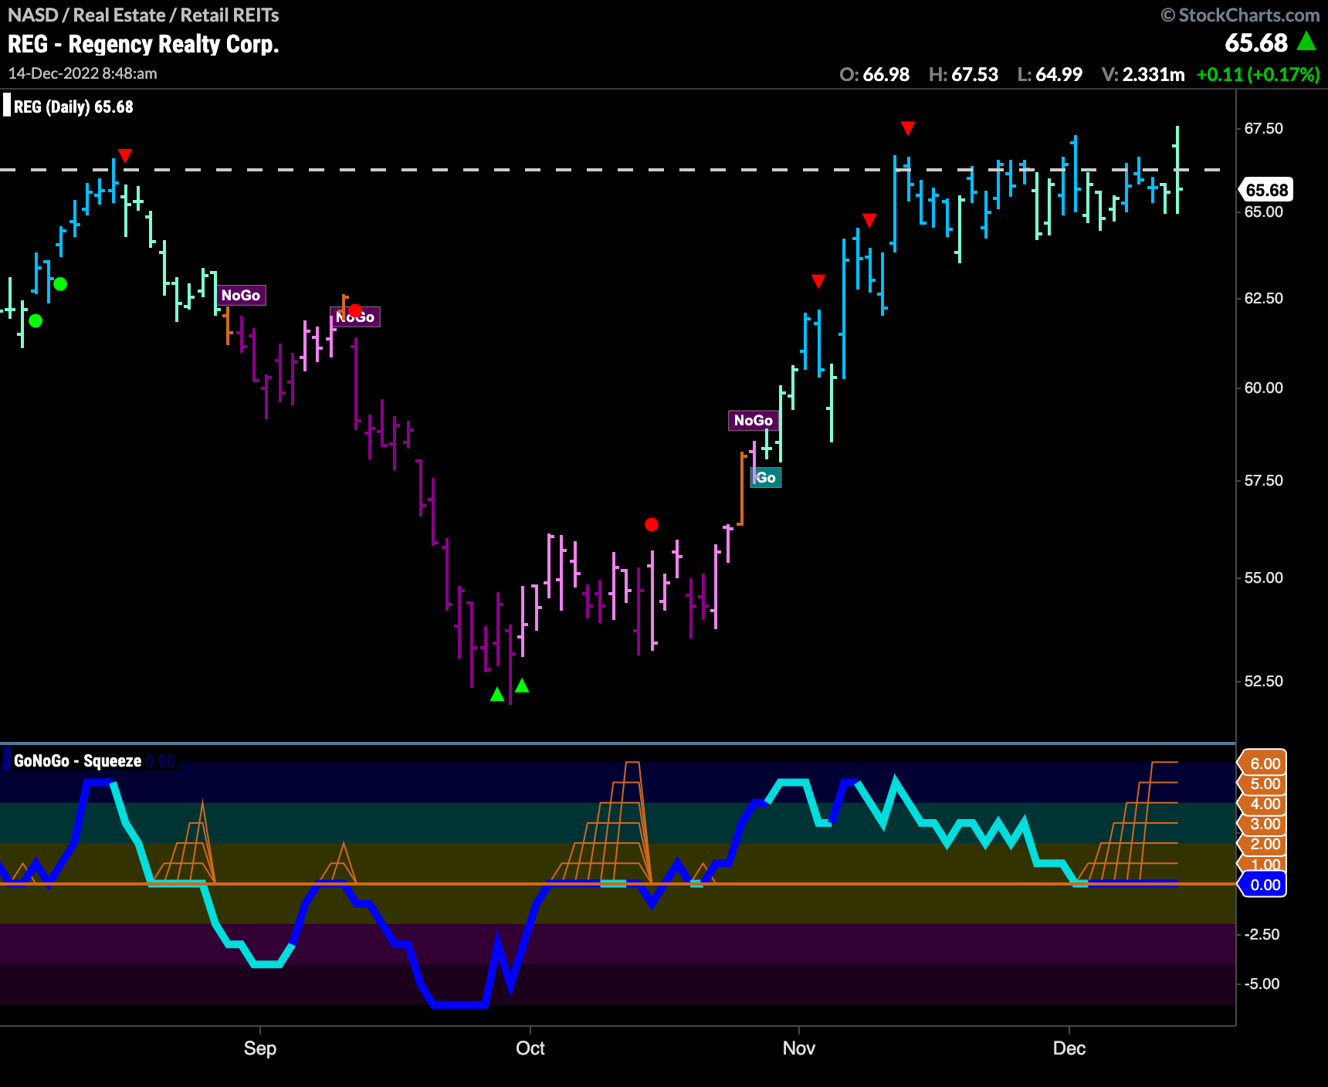
Task: Click the teal Go label in late October
Action: (x=766, y=477)
